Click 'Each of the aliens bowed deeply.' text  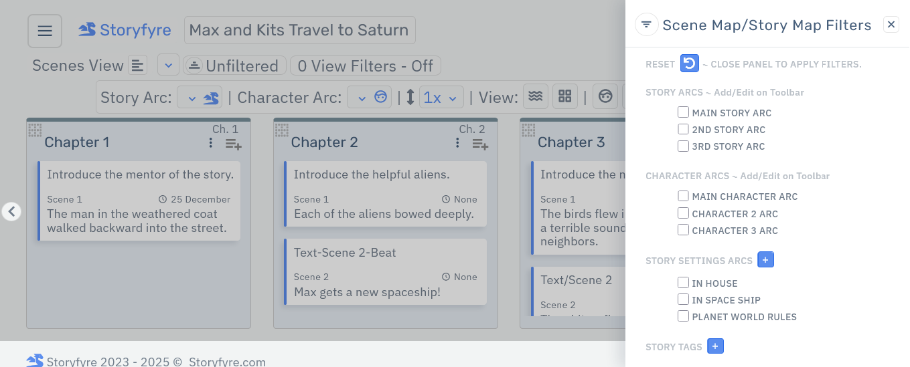[x=384, y=214]
